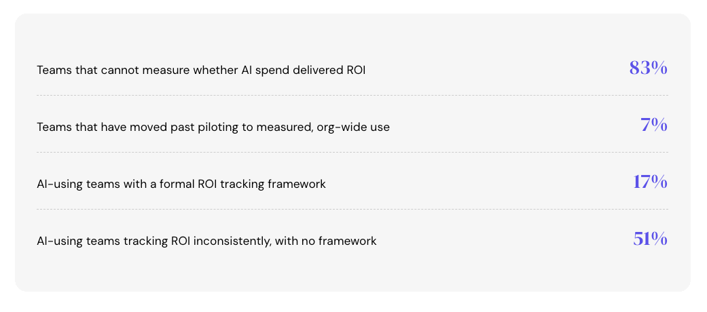Click the dashed divider below the 83% row

(x=352, y=96)
